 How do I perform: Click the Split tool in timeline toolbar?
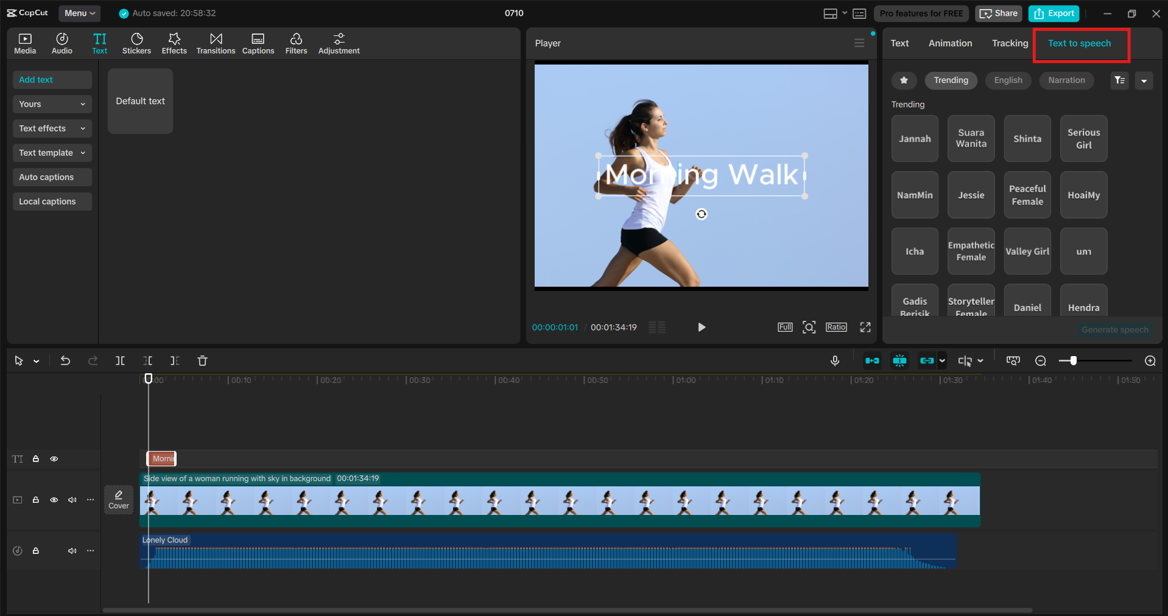[120, 361]
